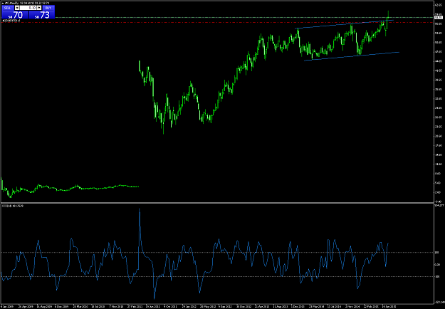
Task: Click the CCI indicator label text
Action: tap(13, 206)
